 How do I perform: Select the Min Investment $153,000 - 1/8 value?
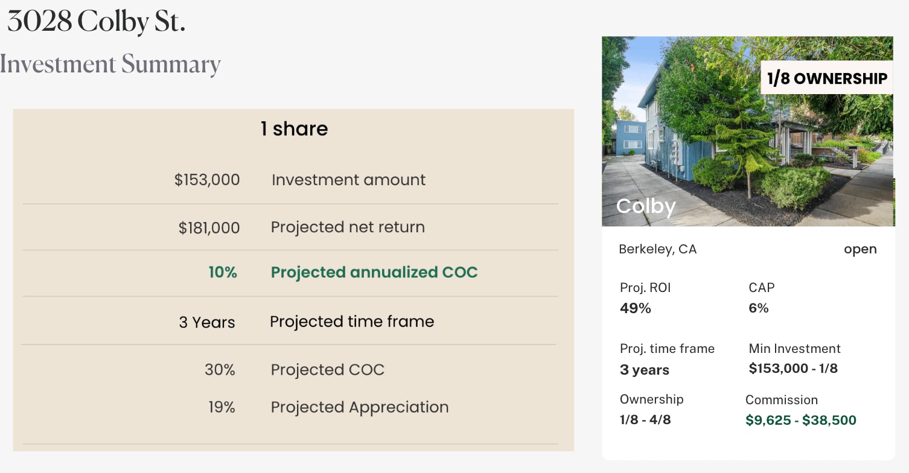(793, 369)
